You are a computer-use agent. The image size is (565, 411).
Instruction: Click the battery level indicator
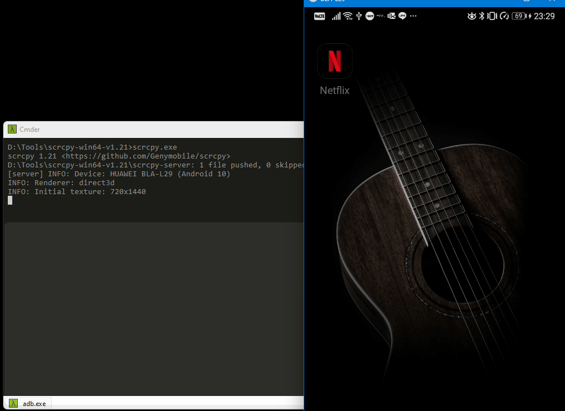tap(519, 16)
